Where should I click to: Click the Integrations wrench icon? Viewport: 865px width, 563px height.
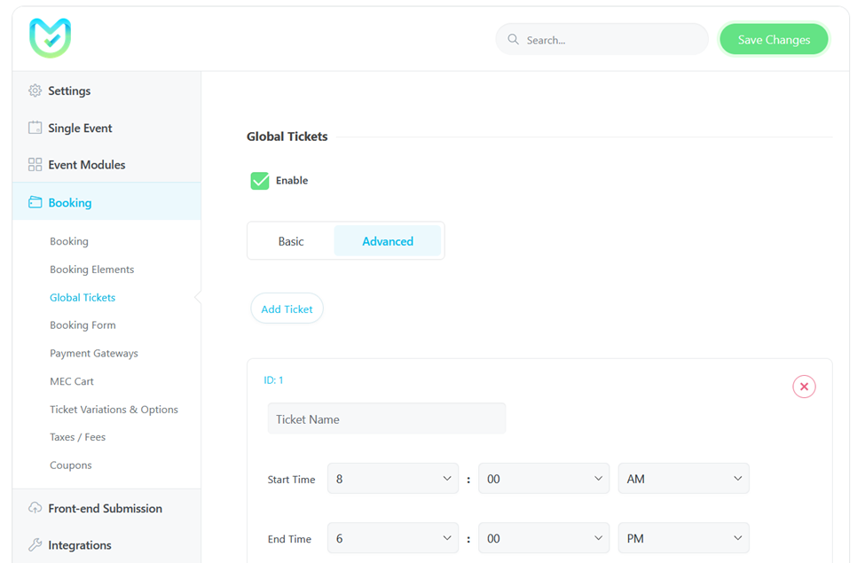pyautogui.click(x=35, y=544)
